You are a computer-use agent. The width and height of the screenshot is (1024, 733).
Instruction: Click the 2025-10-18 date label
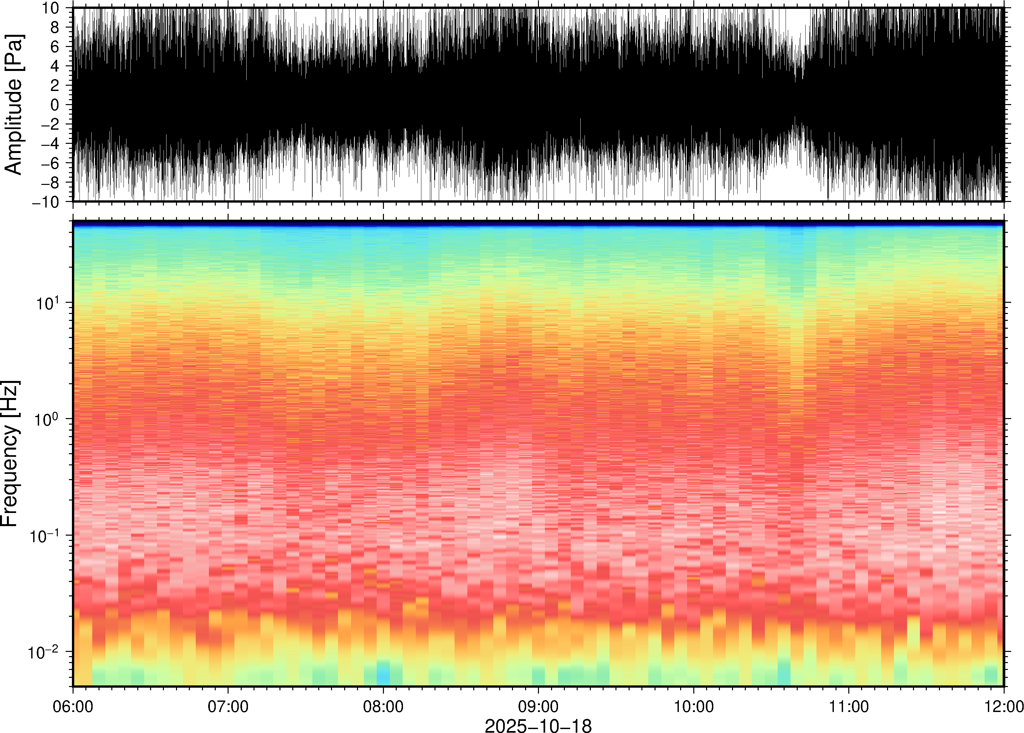point(538,725)
